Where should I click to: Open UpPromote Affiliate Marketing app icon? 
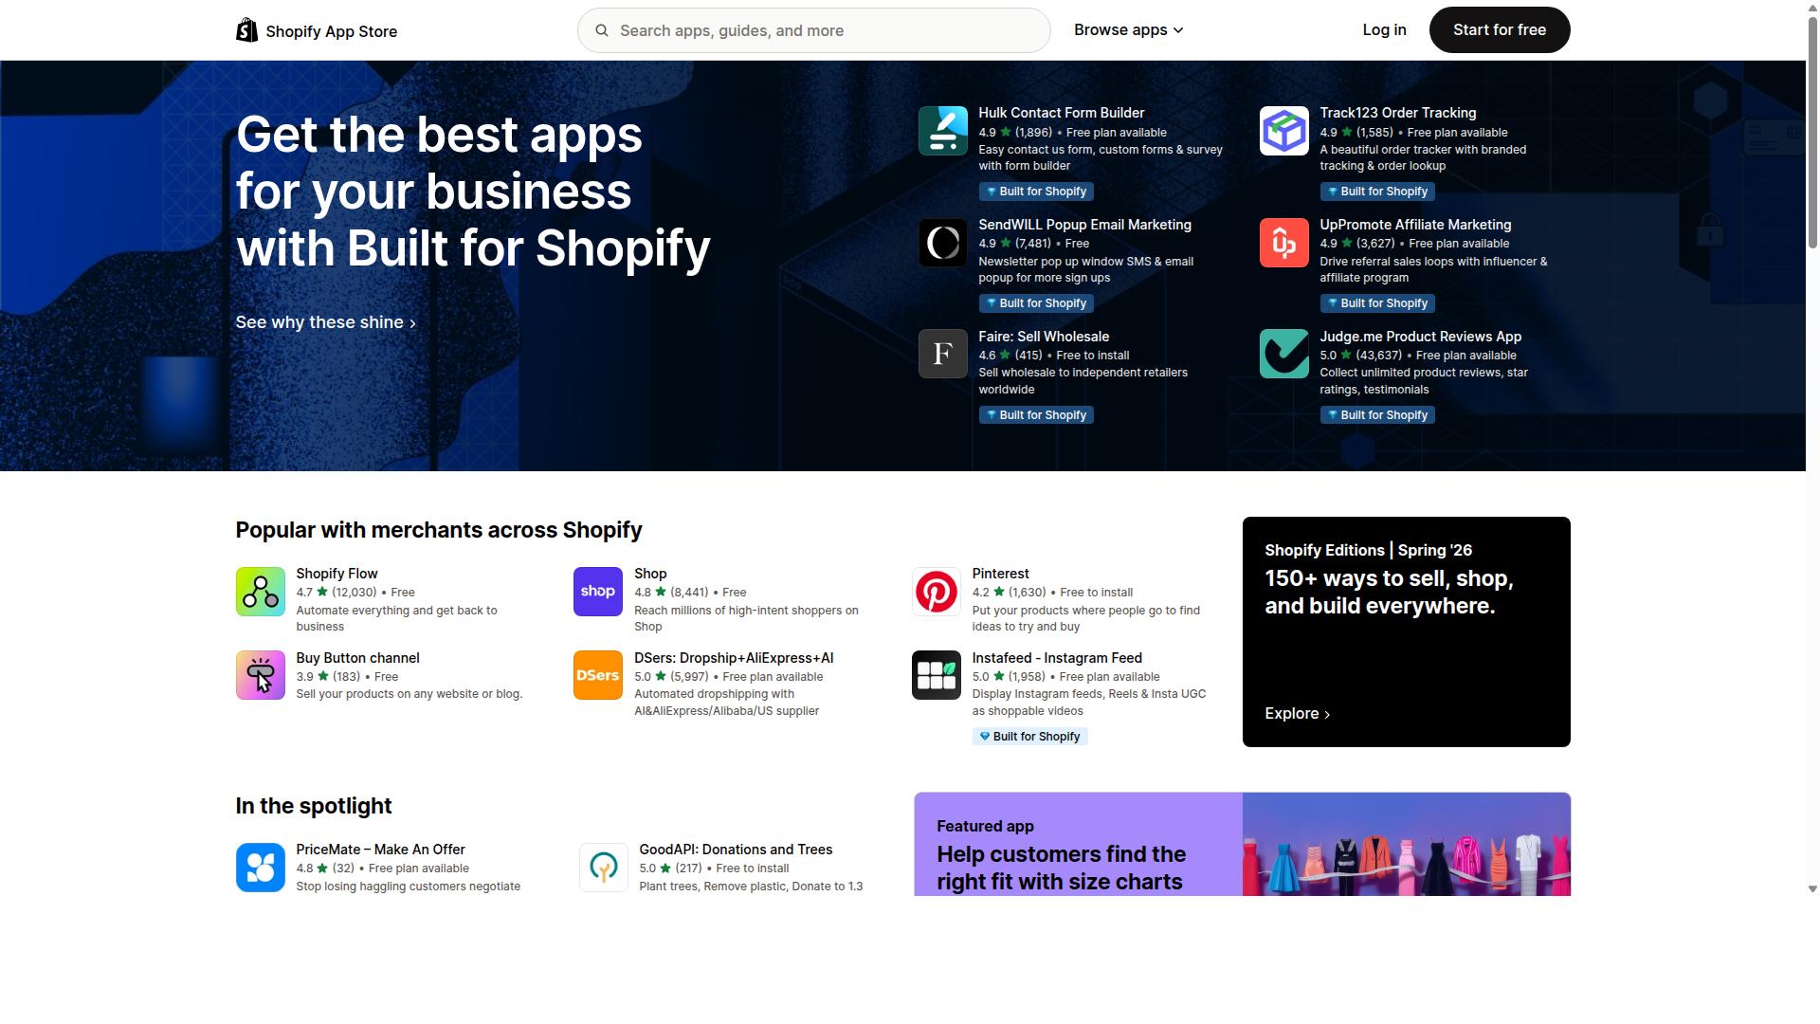coord(1283,243)
